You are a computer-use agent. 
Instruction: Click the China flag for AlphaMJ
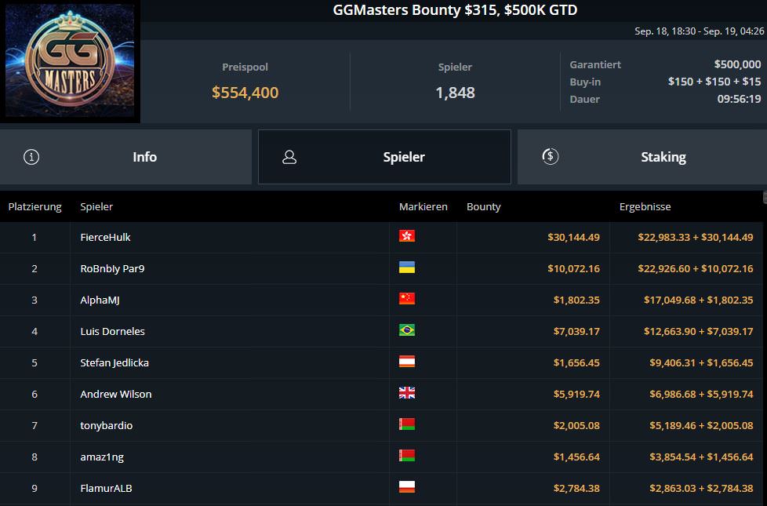(407, 299)
